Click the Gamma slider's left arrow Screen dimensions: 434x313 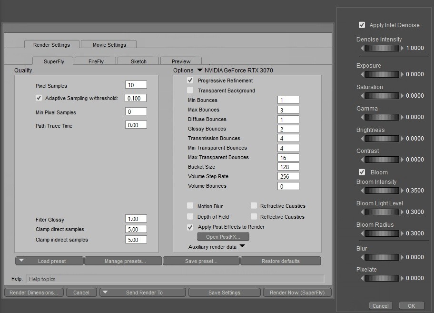click(x=363, y=117)
